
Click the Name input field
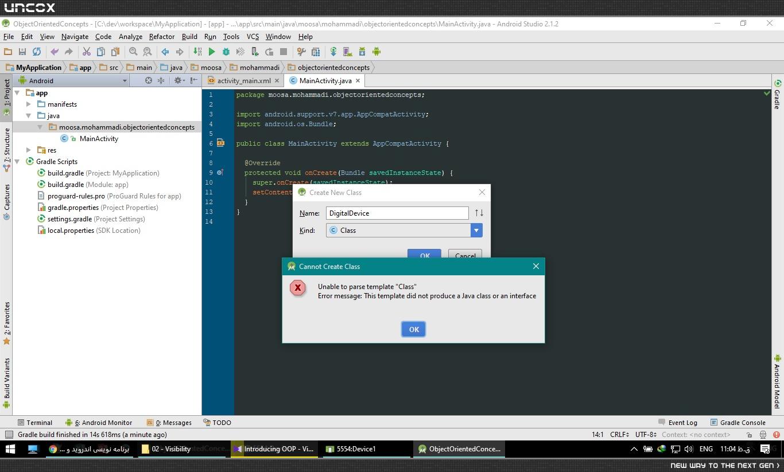point(397,213)
